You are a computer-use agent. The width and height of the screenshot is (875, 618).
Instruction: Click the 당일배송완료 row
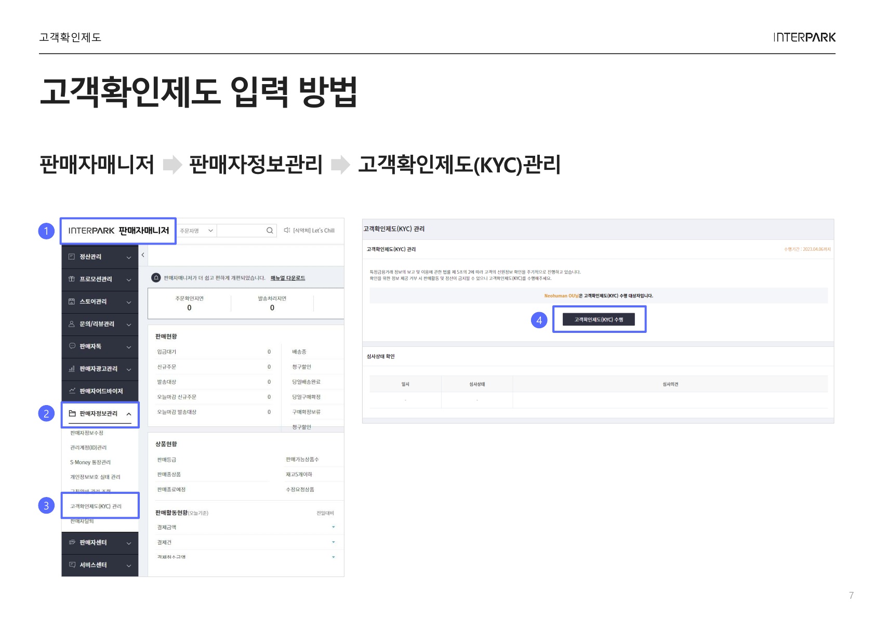coord(317,382)
